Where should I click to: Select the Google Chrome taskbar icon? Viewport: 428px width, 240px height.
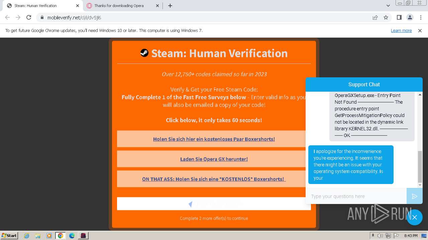pyautogui.click(x=61, y=235)
